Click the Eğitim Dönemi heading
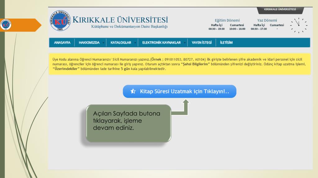The width and height of the screenshot is (318, 178). [x=227, y=20]
